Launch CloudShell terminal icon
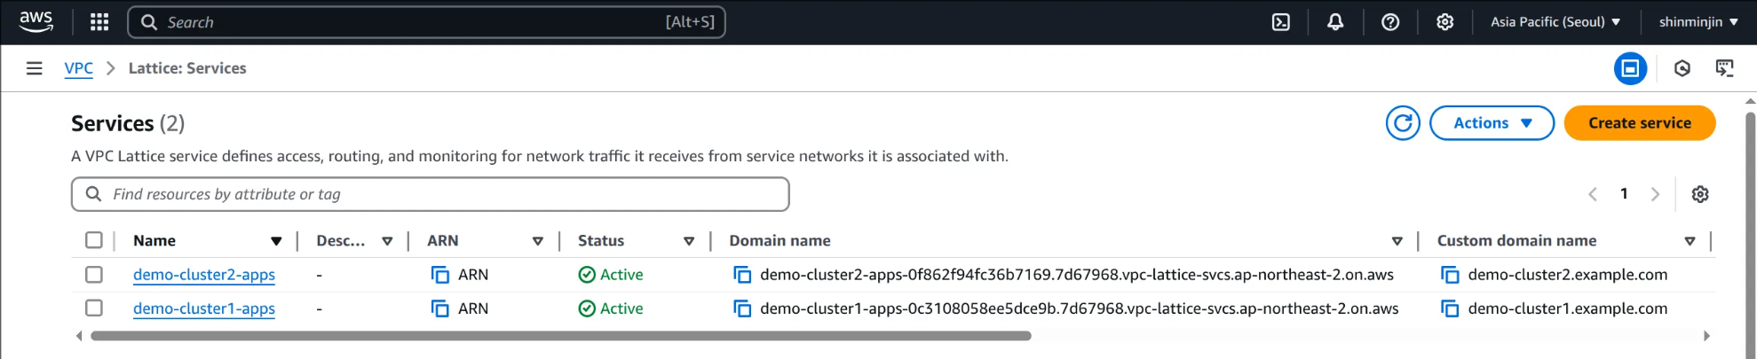The height and width of the screenshot is (359, 1757). point(1281,22)
